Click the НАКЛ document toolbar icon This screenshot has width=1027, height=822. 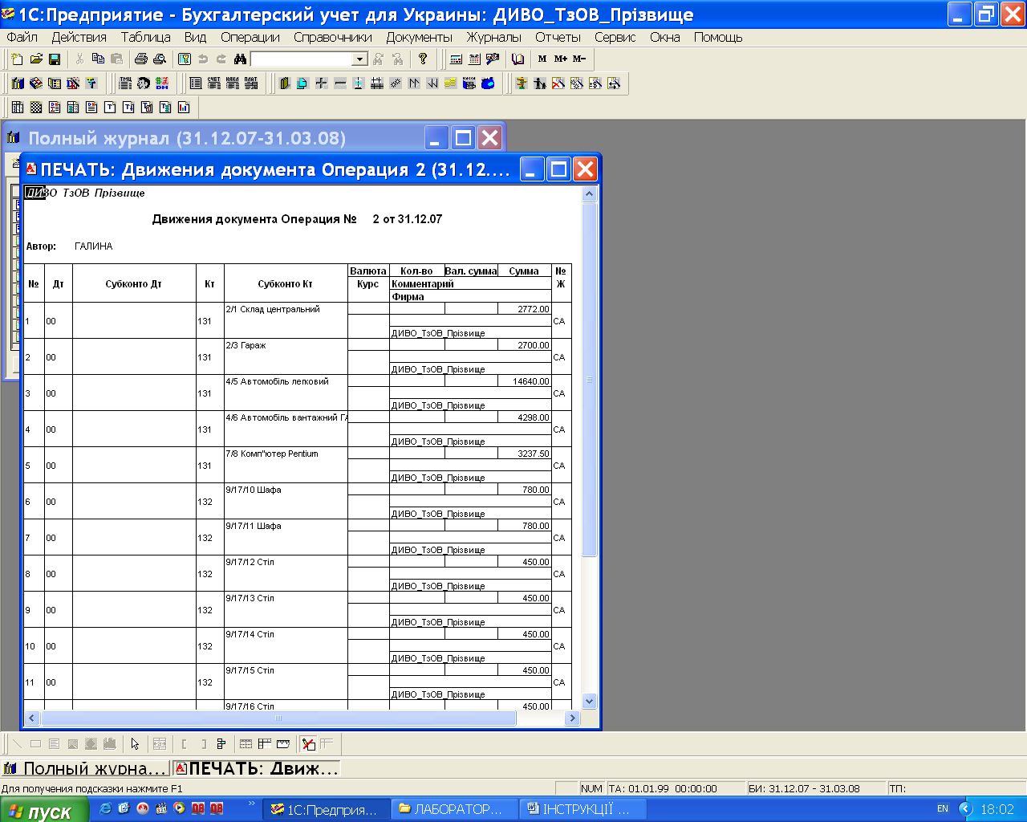tap(233, 83)
